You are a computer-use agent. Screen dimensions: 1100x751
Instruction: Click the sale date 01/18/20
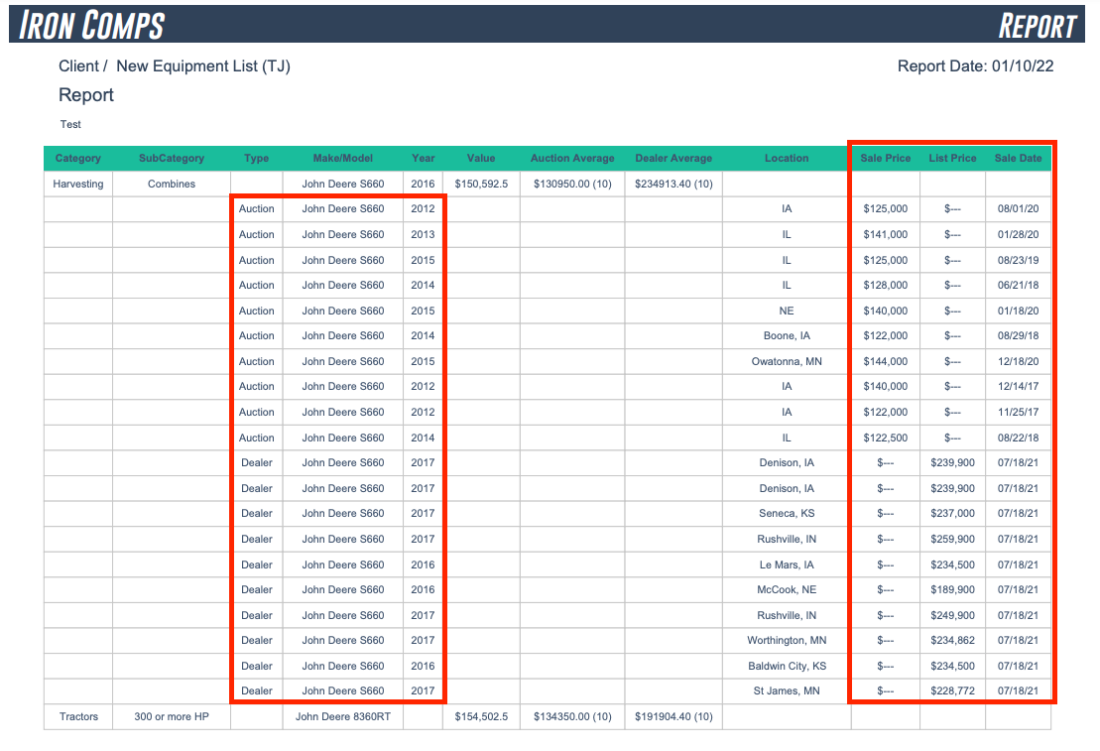point(1018,311)
